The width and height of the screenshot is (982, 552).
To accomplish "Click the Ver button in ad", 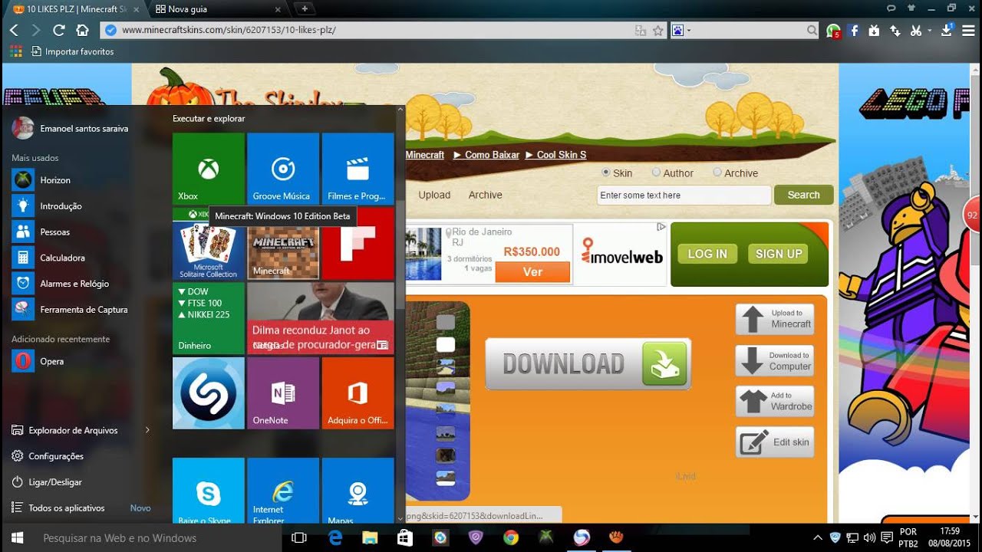I will click(x=532, y=272).
